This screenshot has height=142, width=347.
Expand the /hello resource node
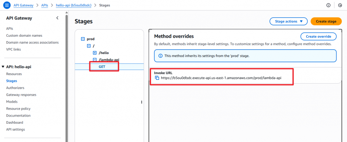pyautogui.click(x=95, y=53)
